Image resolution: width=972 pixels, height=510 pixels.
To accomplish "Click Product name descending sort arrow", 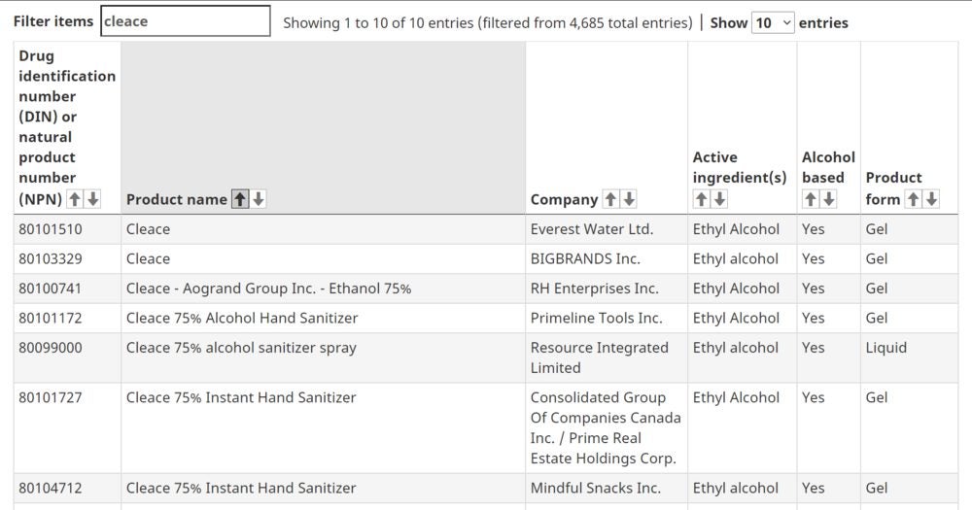I will (259, 199).
